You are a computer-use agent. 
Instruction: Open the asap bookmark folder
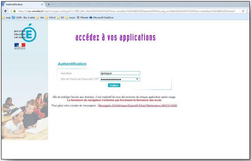click(7, 17)
